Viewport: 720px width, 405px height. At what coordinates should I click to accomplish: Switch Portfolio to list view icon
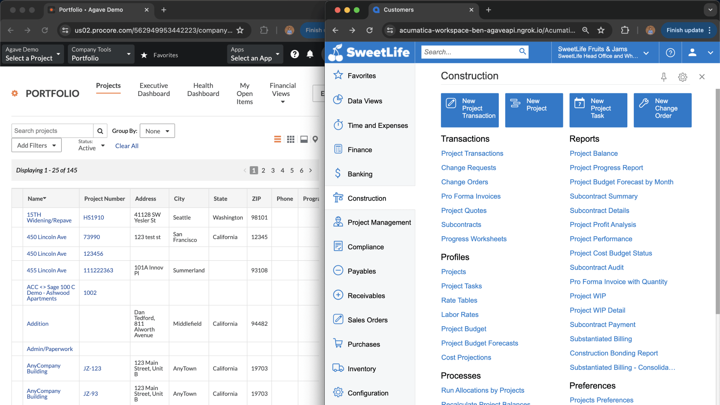coord(277,139)
